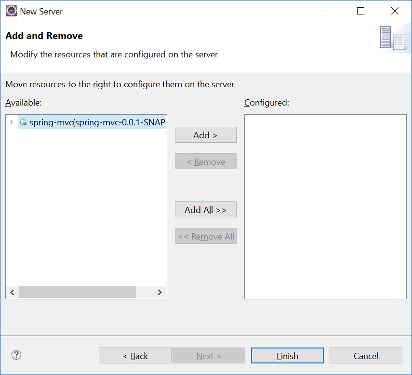
Task: Click inside the Configured list
Action: point(325,207)
